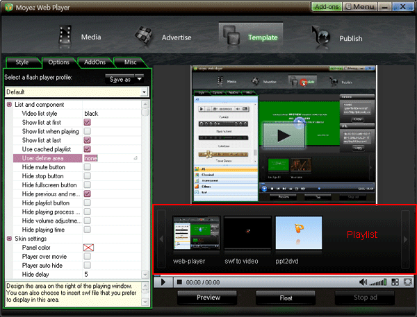
Task: Select the swf to video playlist thumbnail
Action: coord(248,233)
